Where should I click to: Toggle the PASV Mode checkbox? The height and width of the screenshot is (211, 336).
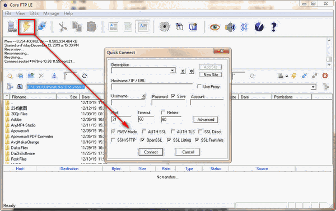pos(113,132)
